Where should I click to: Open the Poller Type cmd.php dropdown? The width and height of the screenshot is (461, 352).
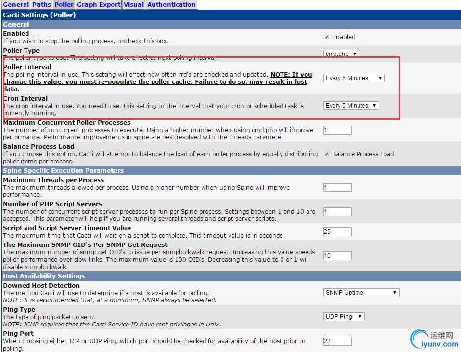pos(341,54)
